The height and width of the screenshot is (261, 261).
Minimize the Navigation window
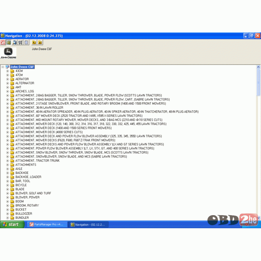coord(246,35)
